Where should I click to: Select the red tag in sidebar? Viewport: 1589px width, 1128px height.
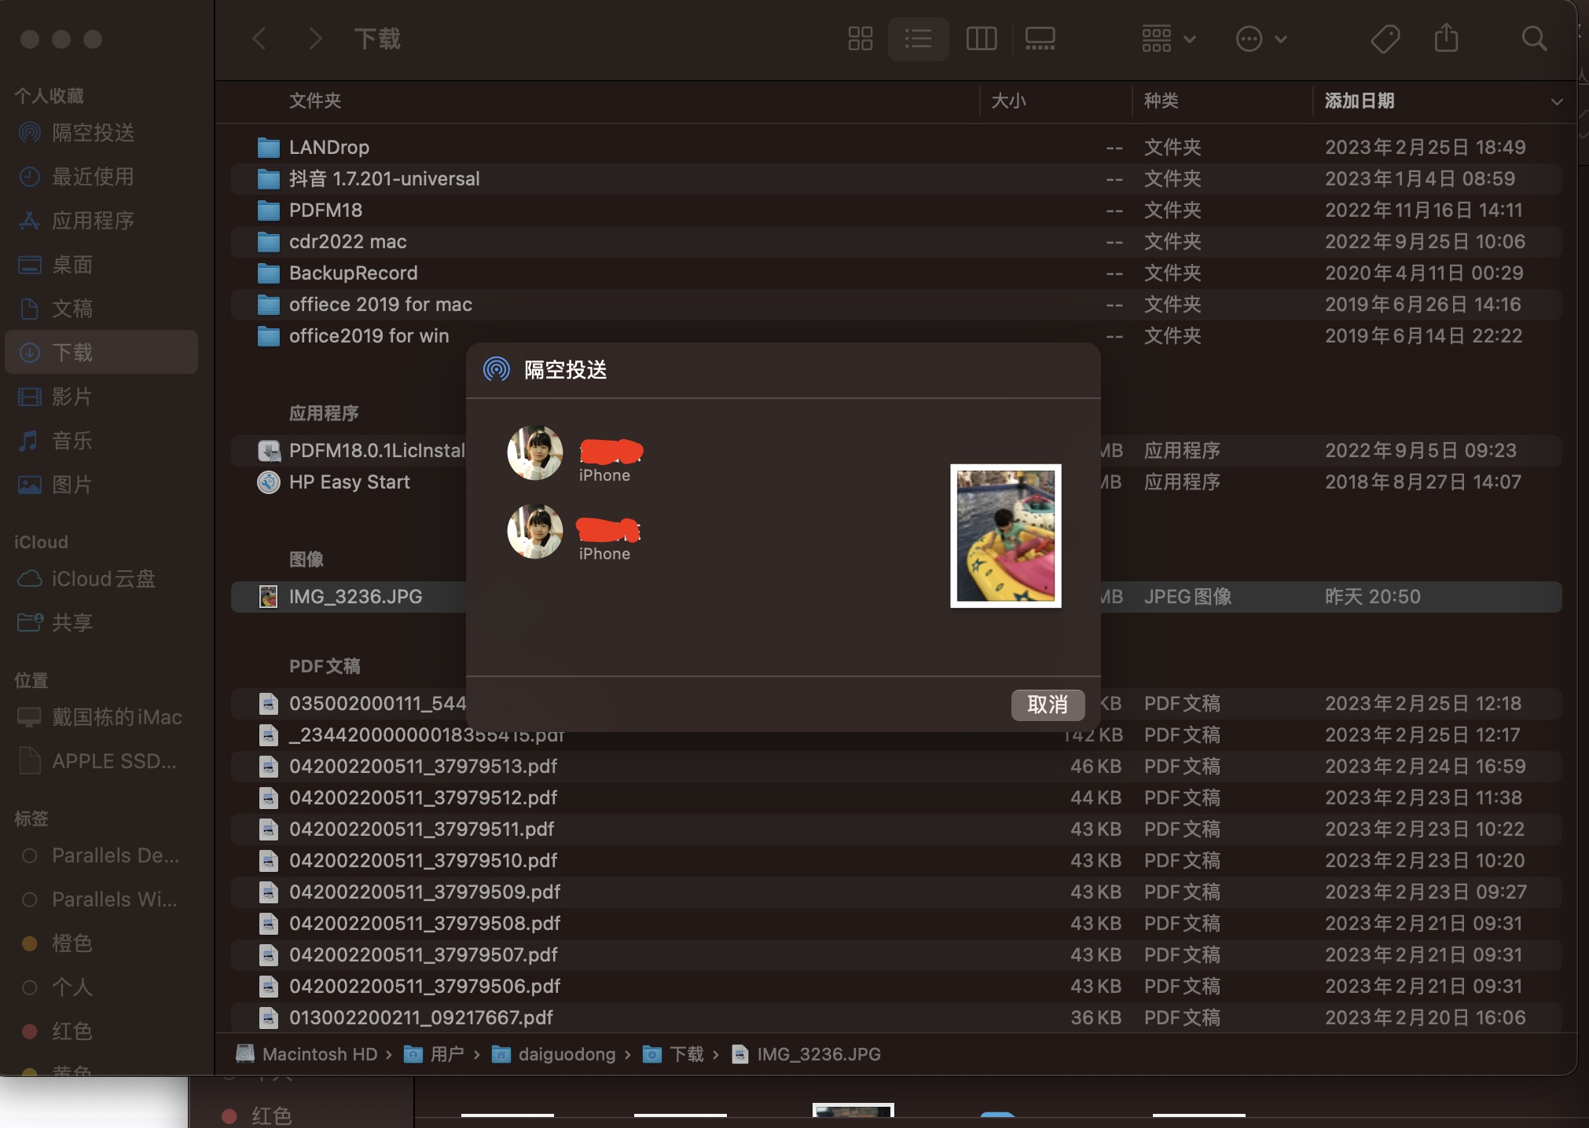tap(72, 1031)
